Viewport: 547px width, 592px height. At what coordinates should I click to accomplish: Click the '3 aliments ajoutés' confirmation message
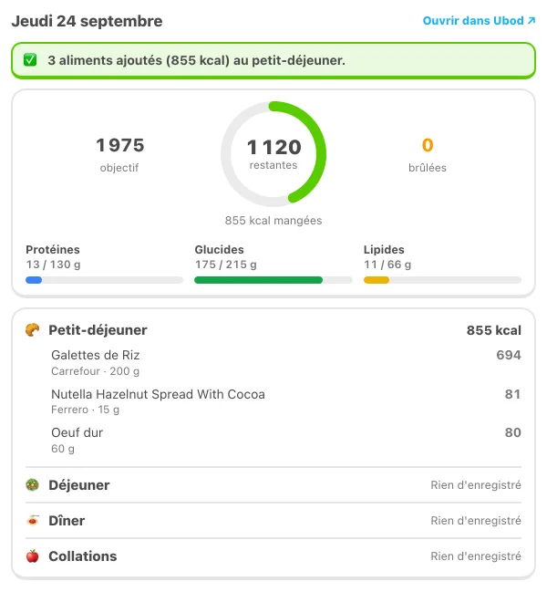click(x=196, y=60)
